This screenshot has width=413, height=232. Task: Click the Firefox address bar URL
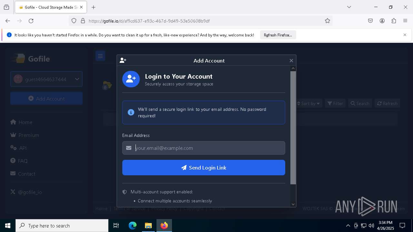click(x=149, y=21)
